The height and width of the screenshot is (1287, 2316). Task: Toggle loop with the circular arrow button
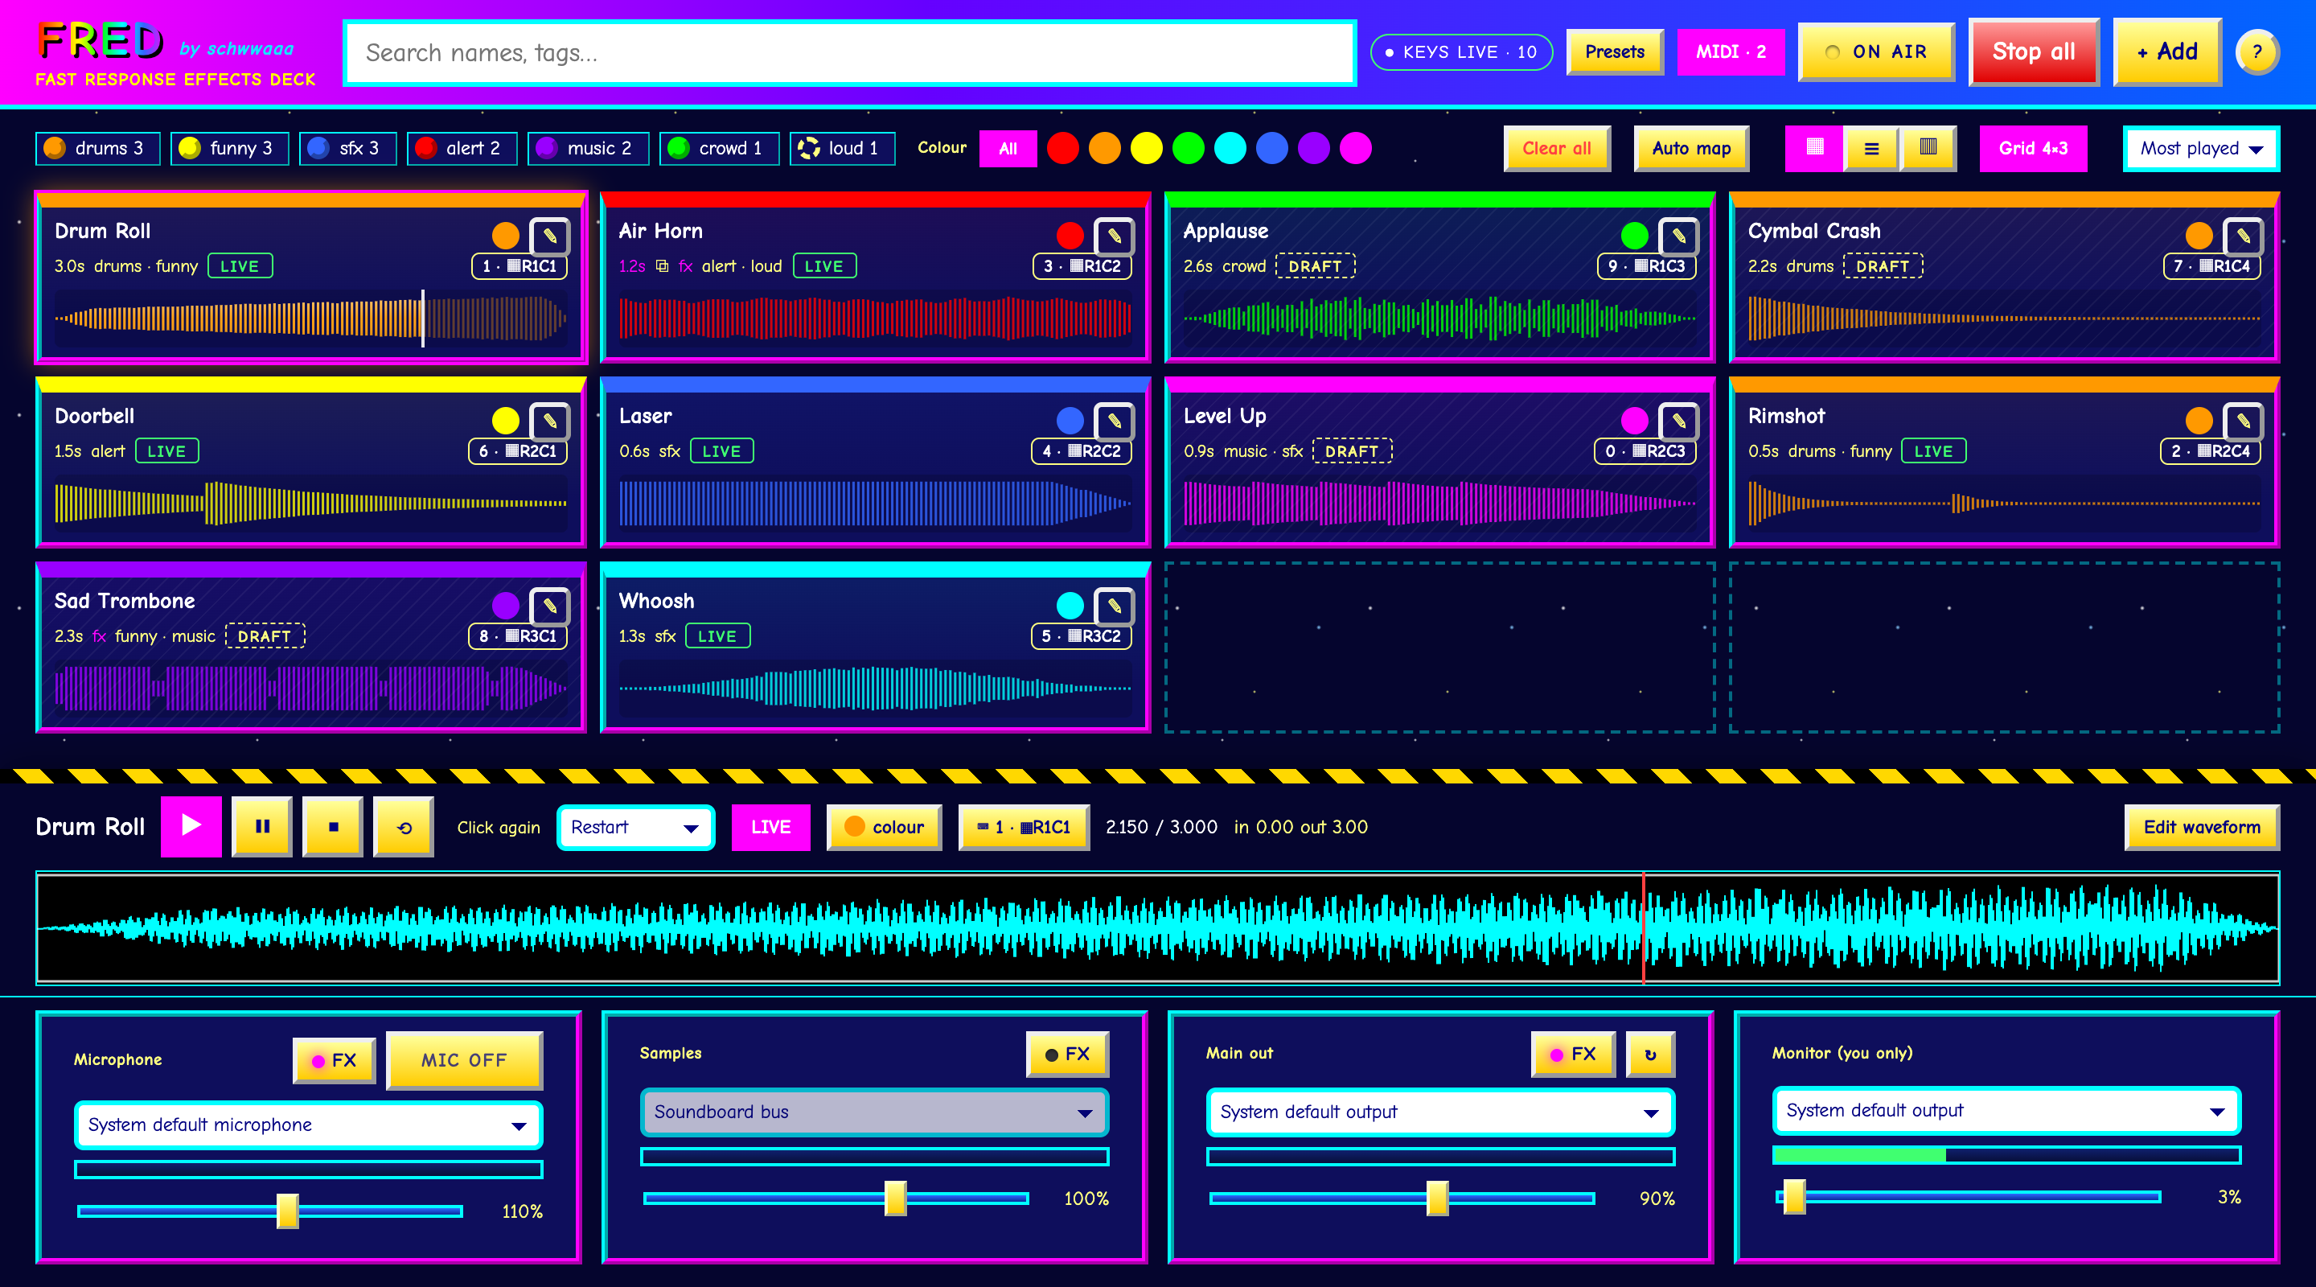click(404, 825)
